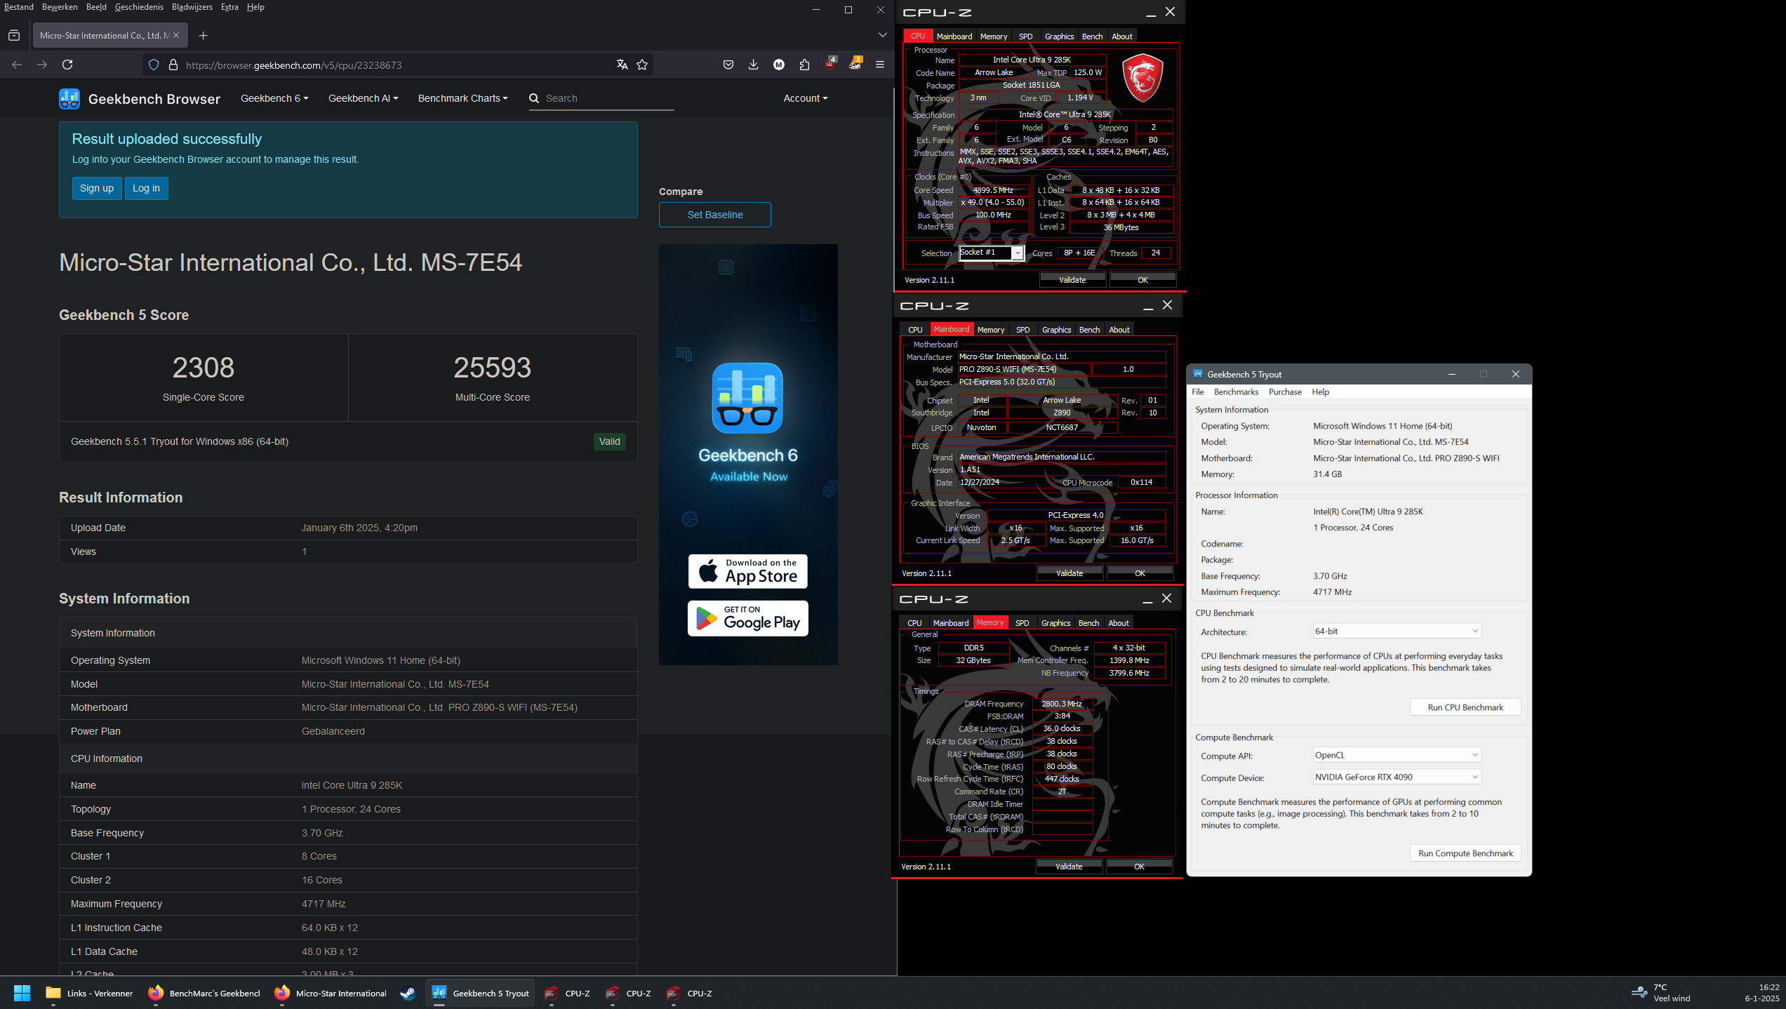Click the browser back arrow
The width and height of the screenshot is (1786, 1009).
[x=17, y=65]
